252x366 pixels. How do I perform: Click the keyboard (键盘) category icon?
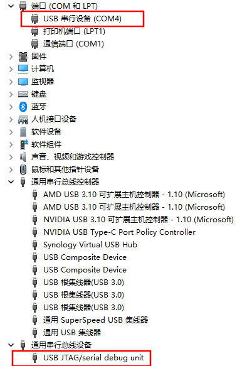click(x=23, y=94)
